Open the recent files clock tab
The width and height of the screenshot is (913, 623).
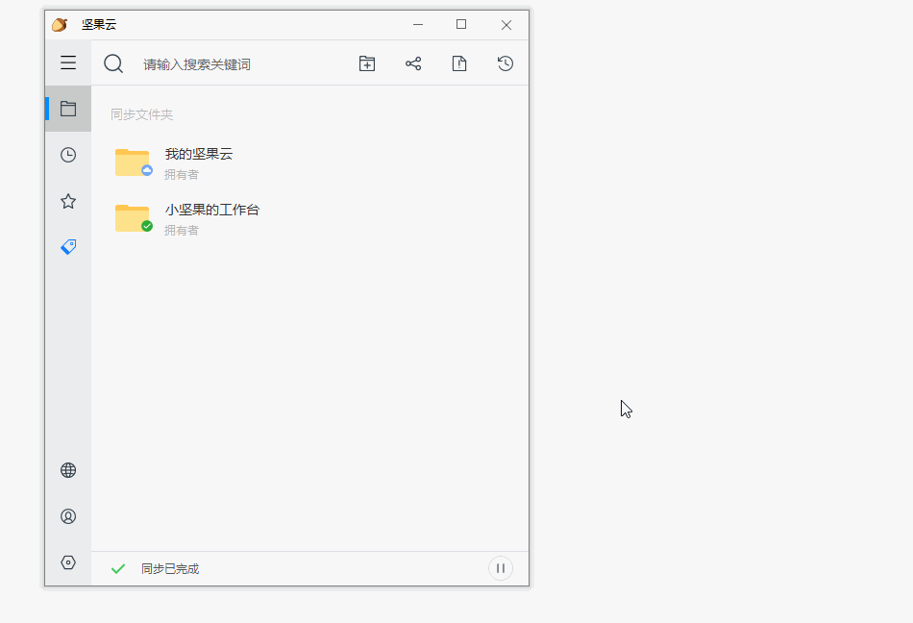(68, 155)
